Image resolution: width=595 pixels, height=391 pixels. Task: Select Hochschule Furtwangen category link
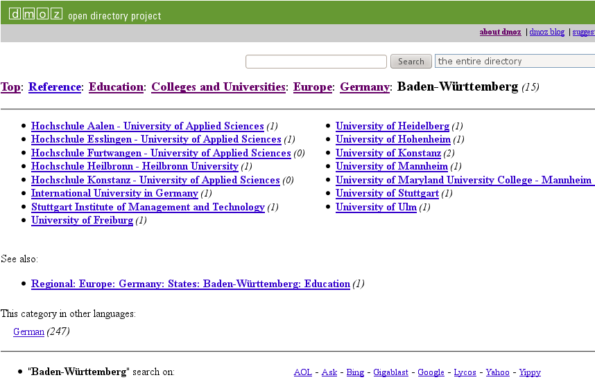click(x=160, y=153)
